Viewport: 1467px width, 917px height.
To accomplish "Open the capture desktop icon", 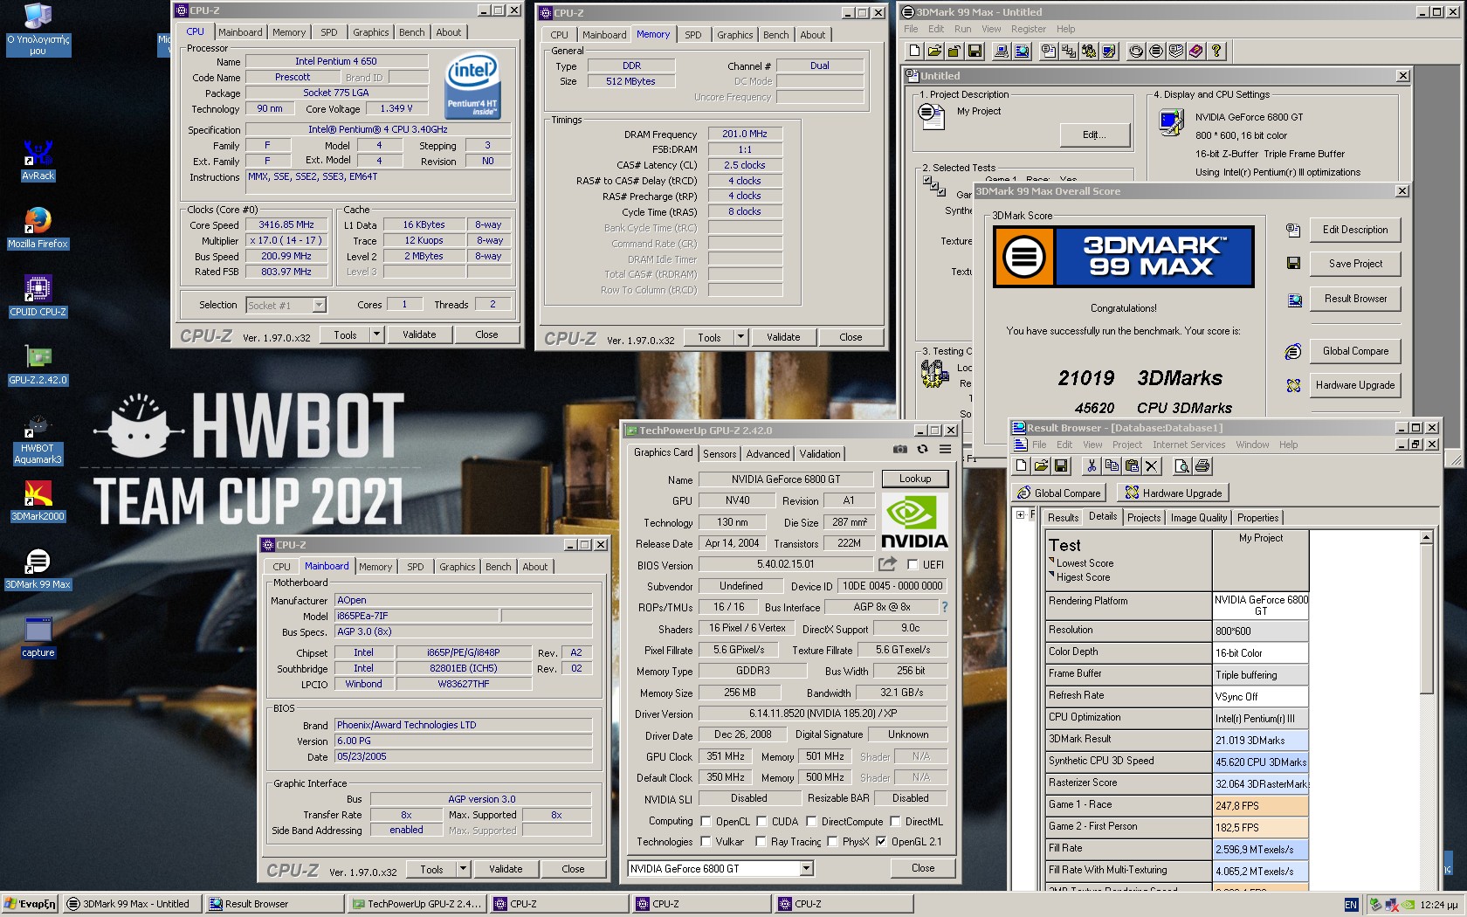I will pos(38,638).
